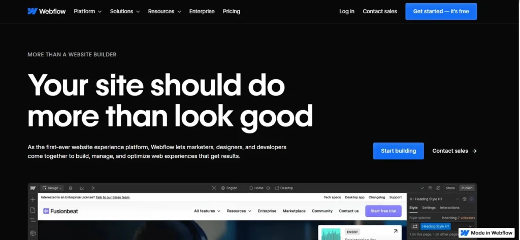Expand the Solutions dropdown menu
520x240 pixels.
click(x=125, y=11)
